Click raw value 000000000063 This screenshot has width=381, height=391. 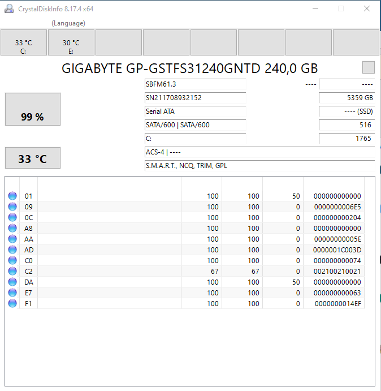point(337,293)
